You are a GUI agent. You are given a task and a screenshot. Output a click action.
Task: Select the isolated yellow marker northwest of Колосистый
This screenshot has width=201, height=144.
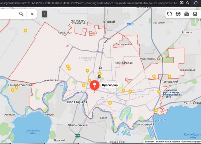tap(25, 31)
